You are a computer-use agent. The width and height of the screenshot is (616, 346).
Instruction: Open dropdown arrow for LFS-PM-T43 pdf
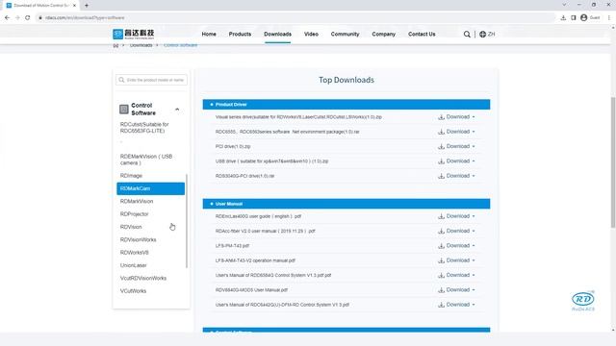[x=474, y=246]
